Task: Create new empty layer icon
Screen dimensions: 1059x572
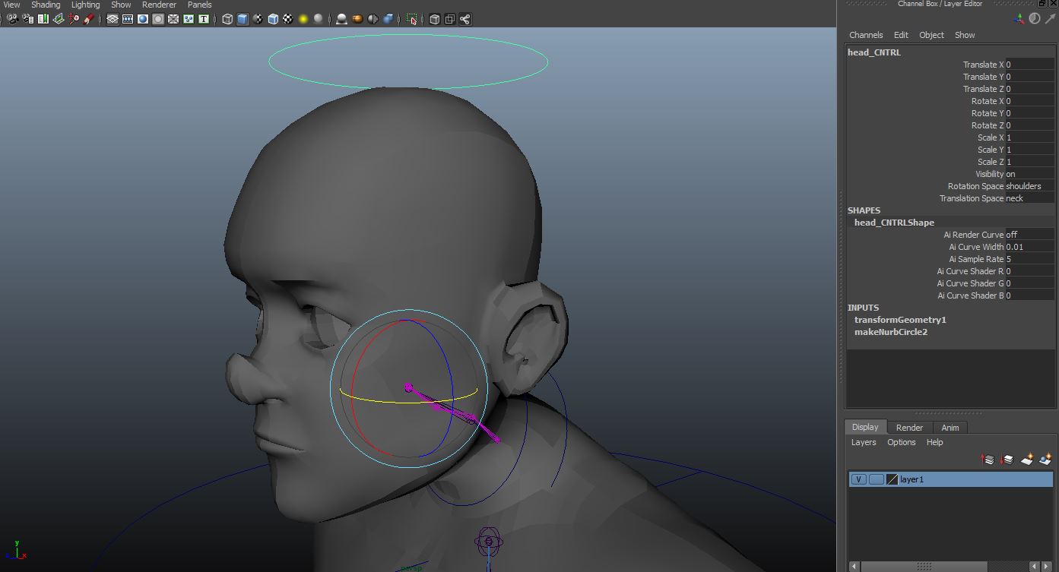Action: (1026, 460)
